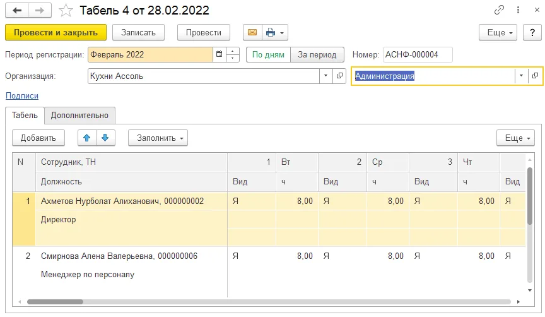
Task: Click the Записать button
Action: (x=138, y=32)
